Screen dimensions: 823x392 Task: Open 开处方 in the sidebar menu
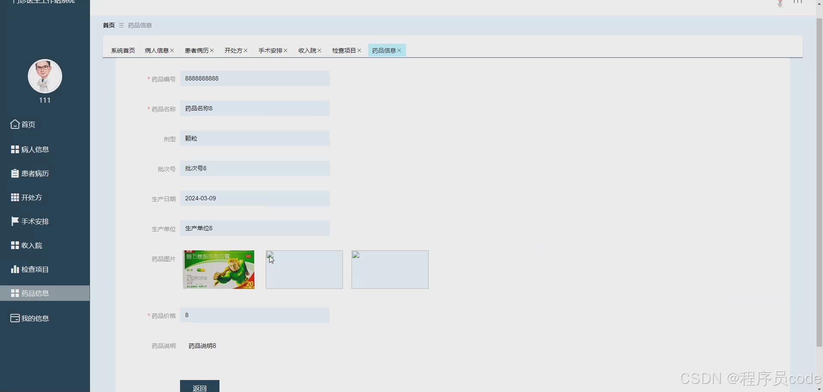point(45,197)
